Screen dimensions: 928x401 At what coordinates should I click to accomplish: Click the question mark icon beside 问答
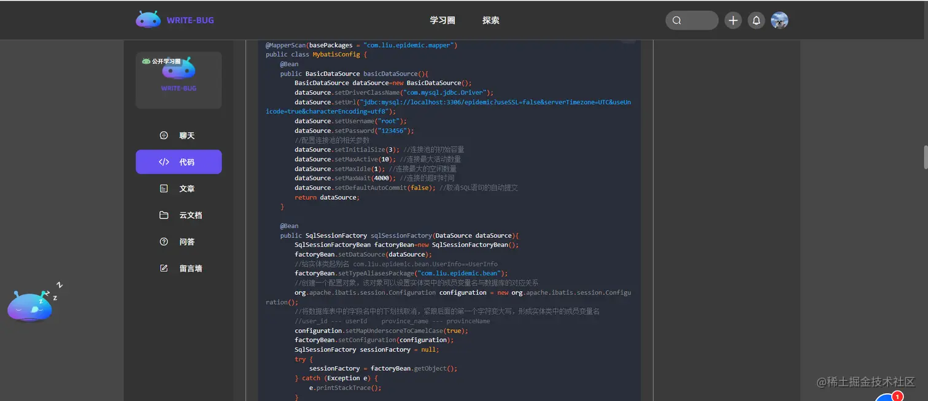tap(164, 242)
